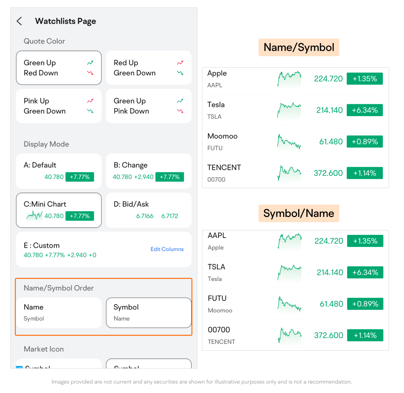Open TSLA Tesla row in Symbol/Name list
The height and width of the screenshot is (393, 404).
(x=295, y=272)
